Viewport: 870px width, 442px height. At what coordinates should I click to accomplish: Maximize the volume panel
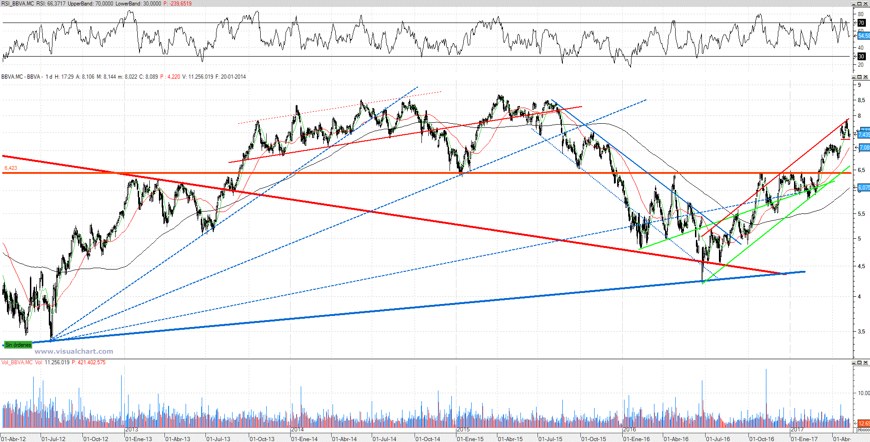(x=860, y=362)
